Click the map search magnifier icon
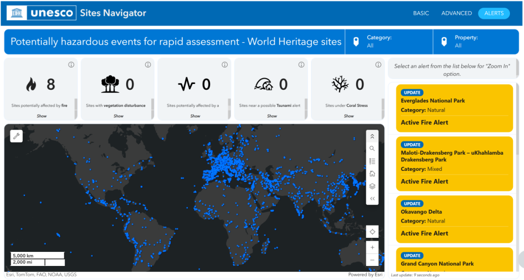 tap(372, 148)
